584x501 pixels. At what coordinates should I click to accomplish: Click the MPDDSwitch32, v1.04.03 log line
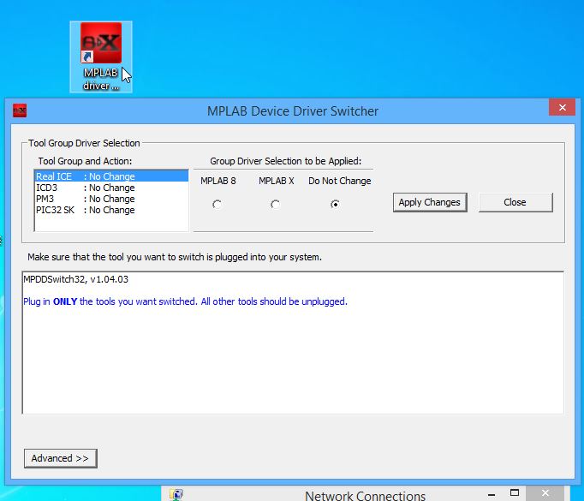tap(75, 279)
